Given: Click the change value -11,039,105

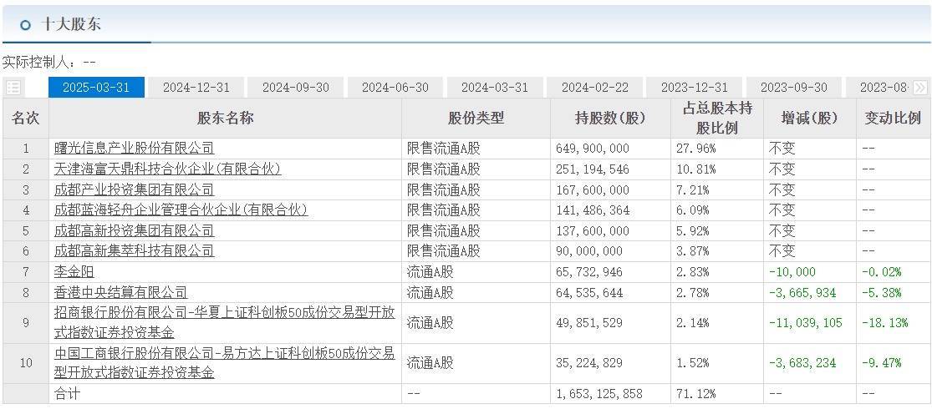Looking at the screenshot, I should 806,323.
